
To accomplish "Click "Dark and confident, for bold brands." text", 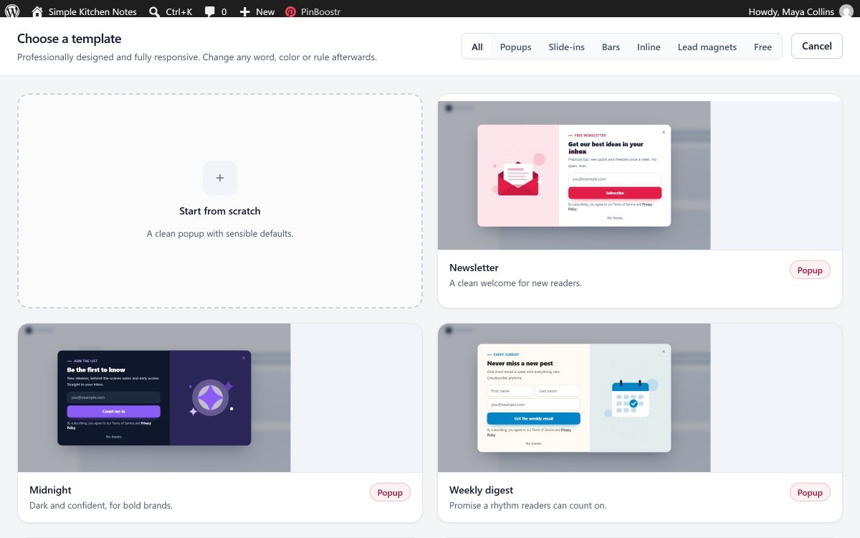I will click(101, 506).
